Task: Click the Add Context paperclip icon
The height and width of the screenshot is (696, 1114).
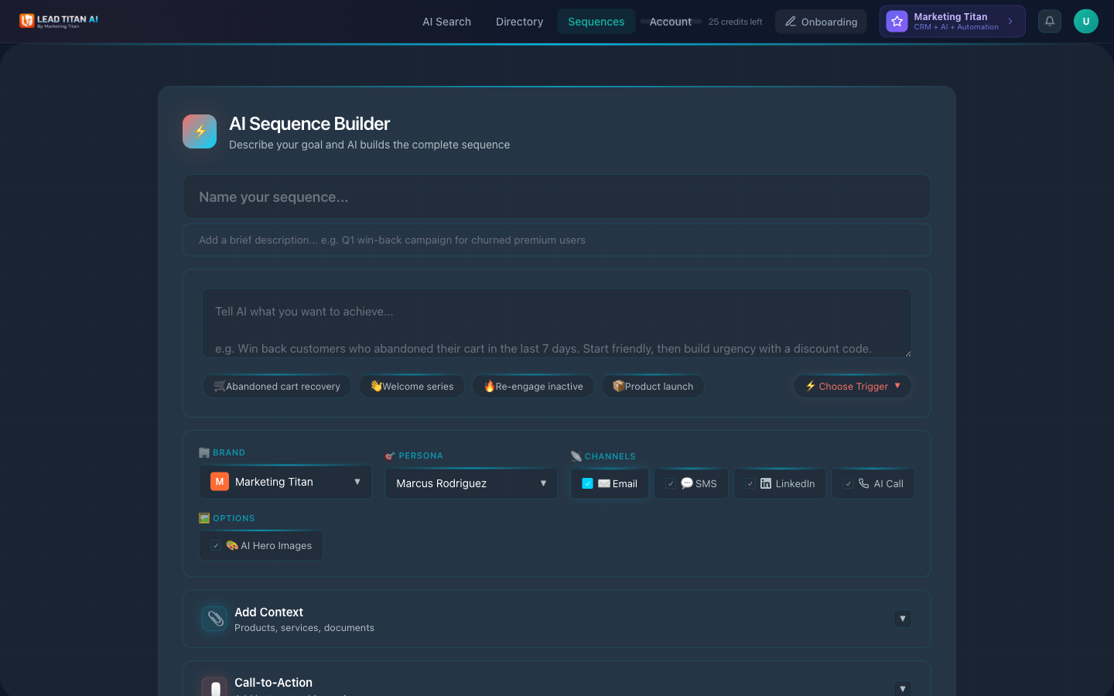Action: pyautogui.click(x=214, y=618)
